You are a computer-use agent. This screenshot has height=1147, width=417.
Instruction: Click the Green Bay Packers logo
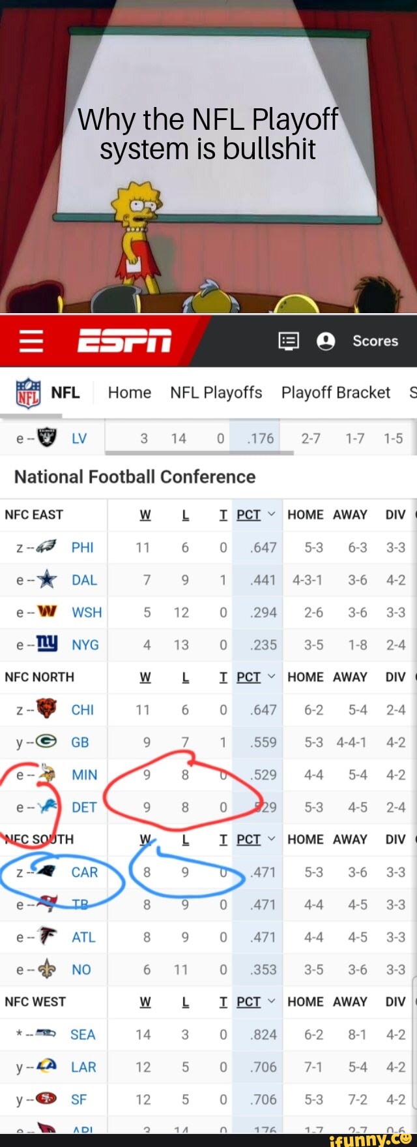tap(47, 741)
